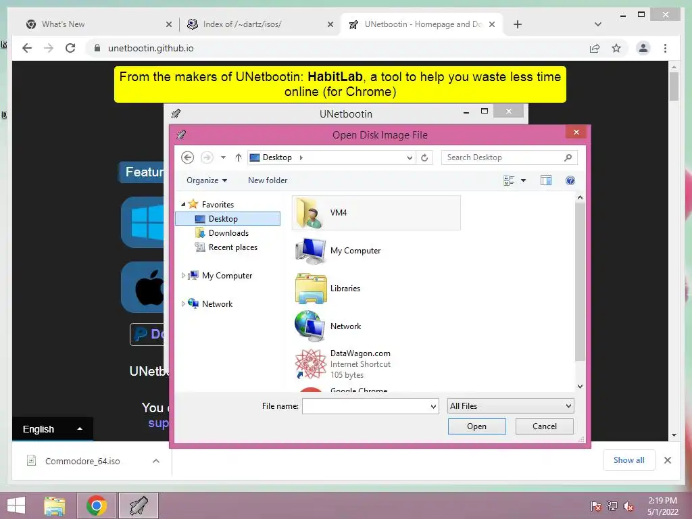
Task: Expand Network in navigation tree
Action: 183,303
